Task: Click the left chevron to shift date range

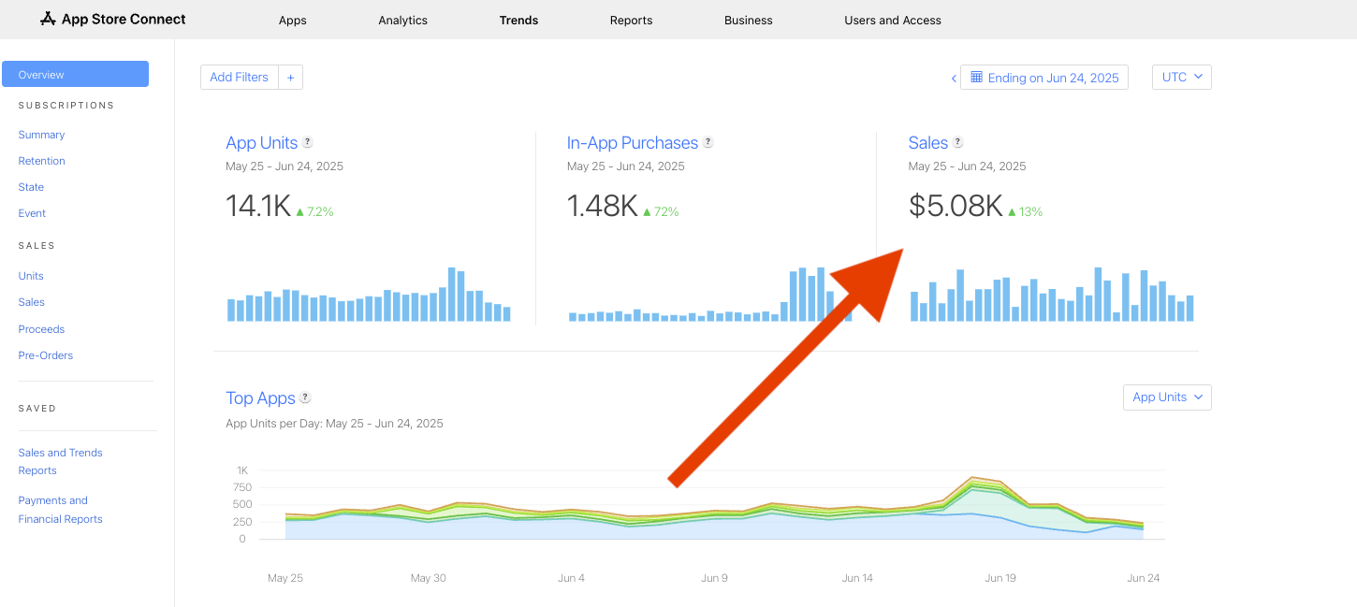Action: (x=954, y=78)
